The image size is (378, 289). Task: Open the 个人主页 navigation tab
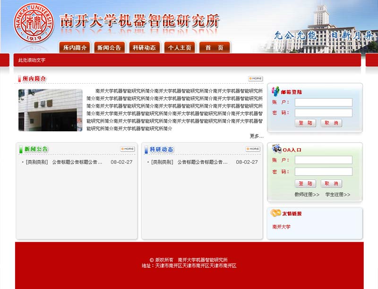coord(180,47)
